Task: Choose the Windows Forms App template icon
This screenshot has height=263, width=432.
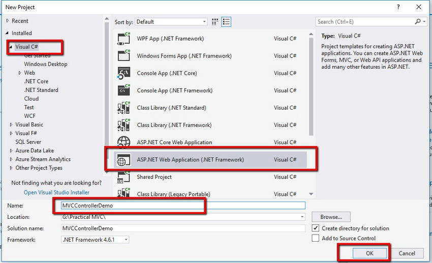Action: coord(124,56)
